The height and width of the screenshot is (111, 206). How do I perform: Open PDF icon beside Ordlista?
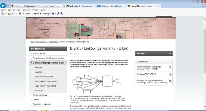point(170,74)
